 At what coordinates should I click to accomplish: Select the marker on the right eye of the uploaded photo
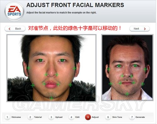pyautogui.click(x=62, y=60)
